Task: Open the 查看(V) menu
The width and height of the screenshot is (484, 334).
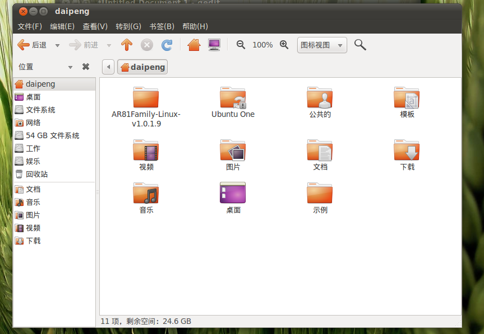Action: [95, 26]
